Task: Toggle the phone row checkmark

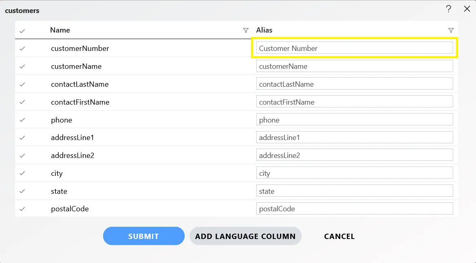Action: coord(22,120)
